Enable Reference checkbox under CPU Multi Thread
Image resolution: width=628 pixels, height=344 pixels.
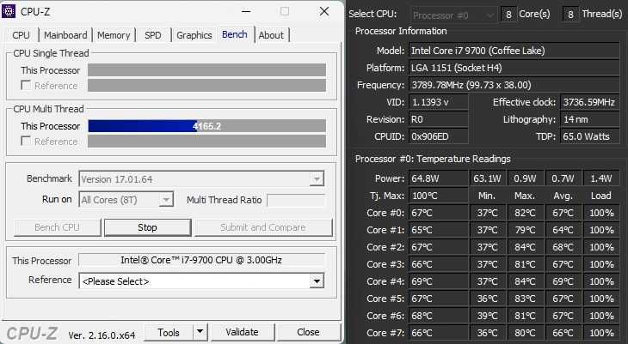pos(26,141)
